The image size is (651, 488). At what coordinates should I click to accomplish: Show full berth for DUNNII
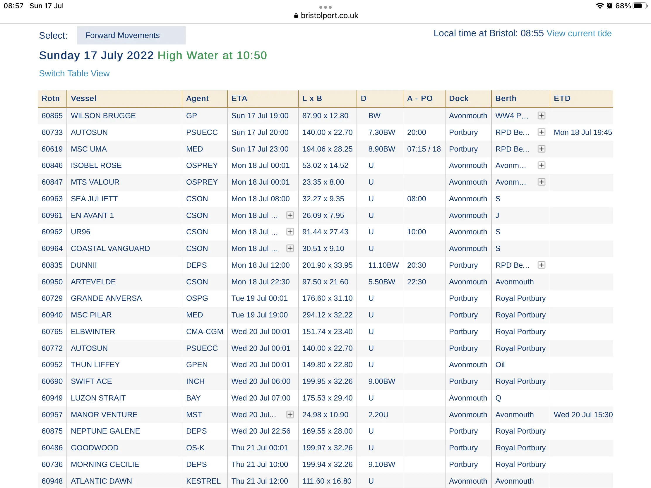[541, 265]
